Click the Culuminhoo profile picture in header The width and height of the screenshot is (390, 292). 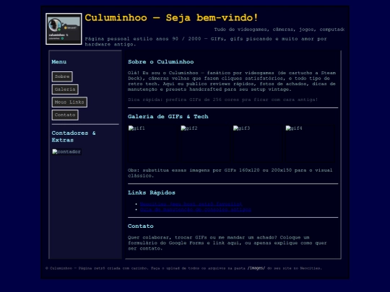tap(64, 29)
